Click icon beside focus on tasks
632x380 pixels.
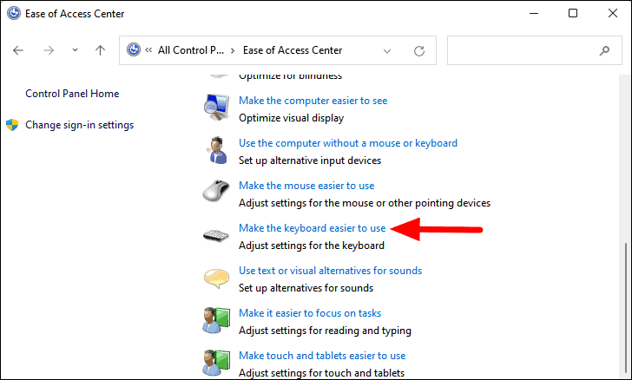tap(216, 320)
